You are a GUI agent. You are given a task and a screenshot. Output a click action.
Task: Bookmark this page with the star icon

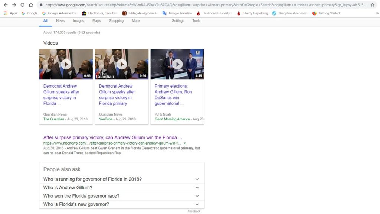[x=373, y=5]
